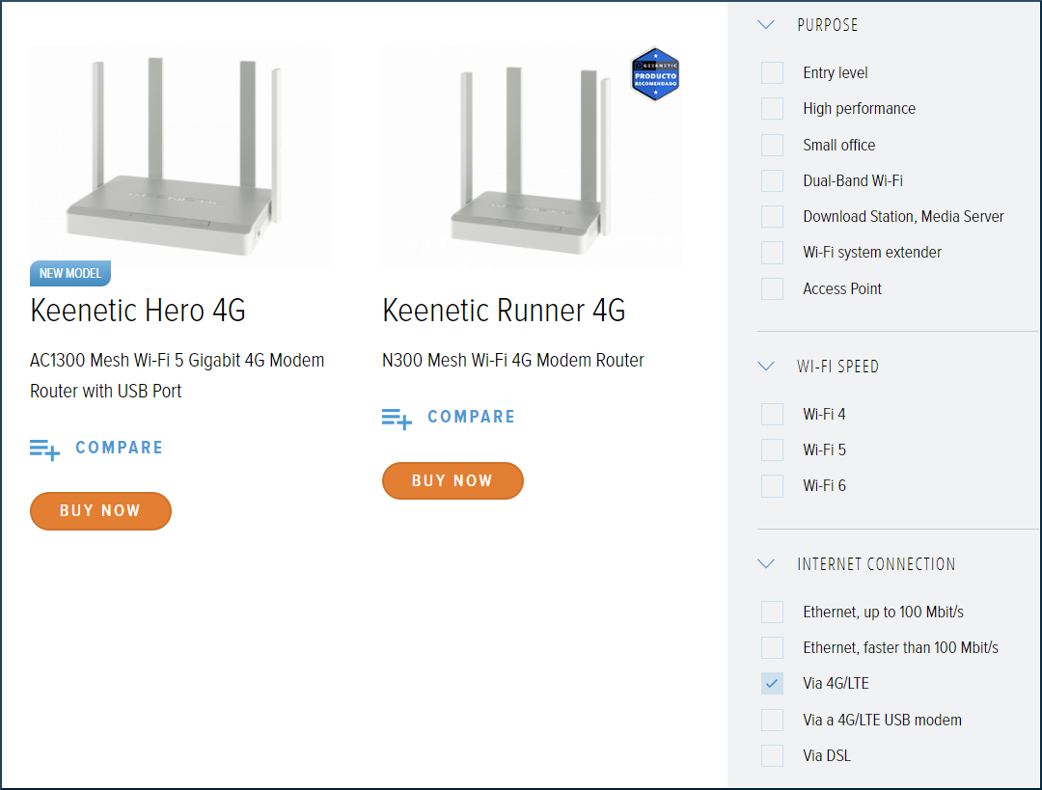The height and width of the screenshot is (790, 1042).
Task: Uncheck the Via 4G/LTE filter
Action: [772, 683]
